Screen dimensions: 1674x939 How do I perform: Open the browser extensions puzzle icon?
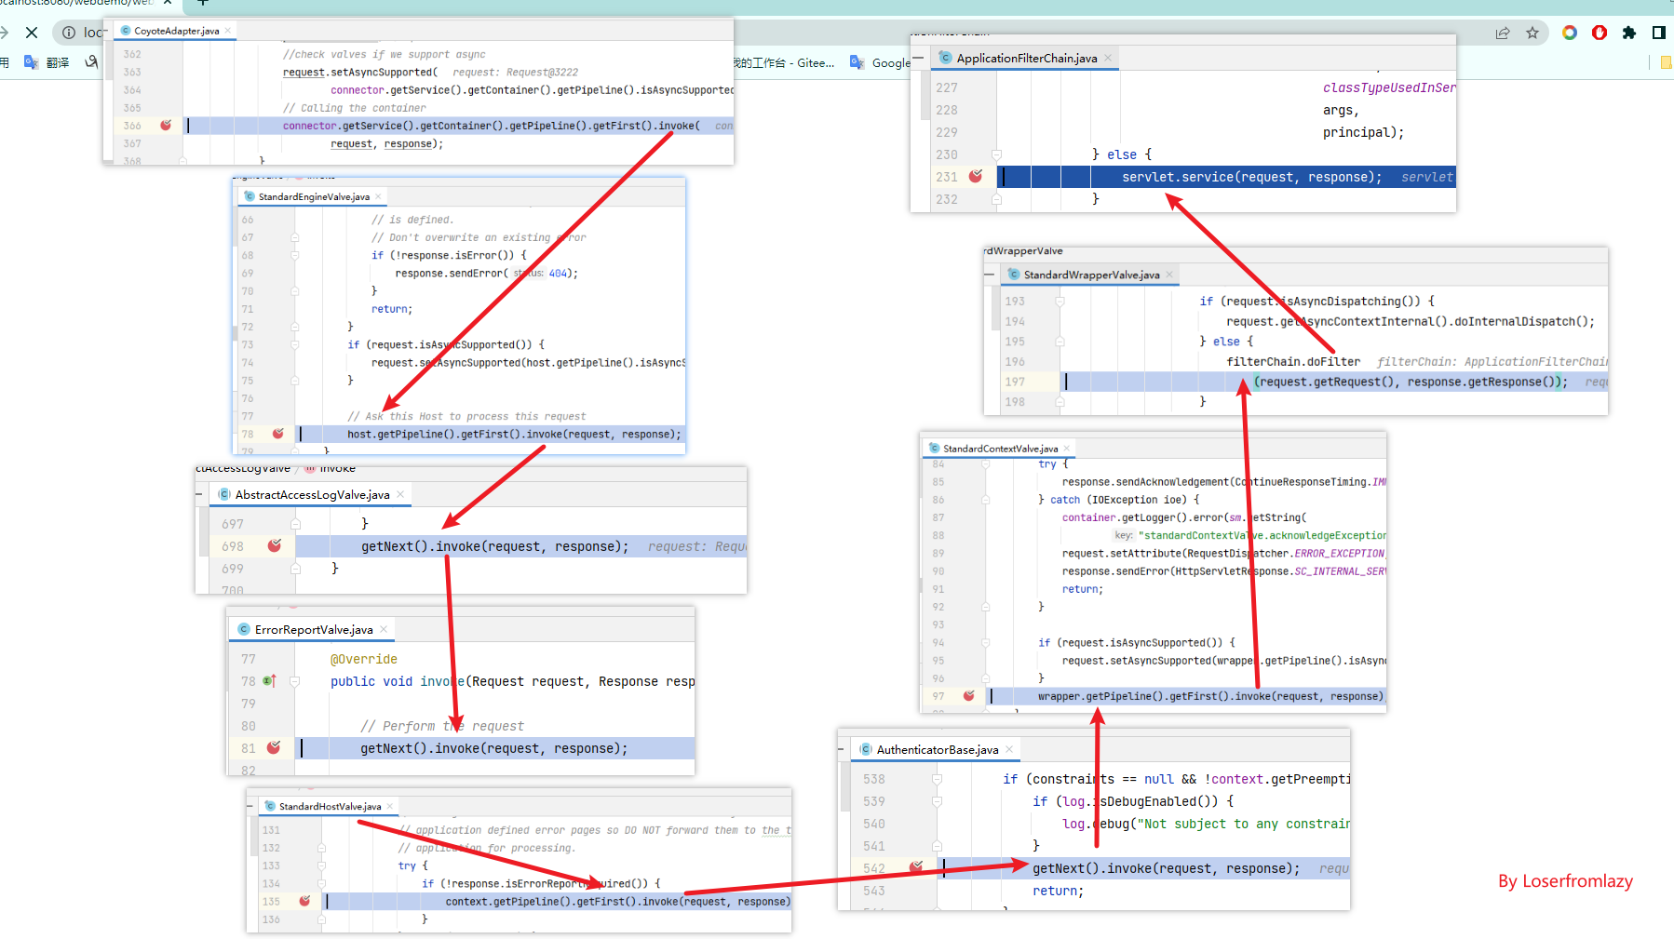(1629, 33)
